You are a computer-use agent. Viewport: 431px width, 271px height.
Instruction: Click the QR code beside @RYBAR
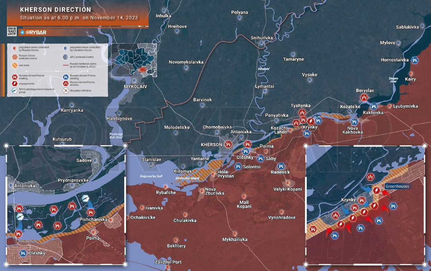click(x=12, y=31)
